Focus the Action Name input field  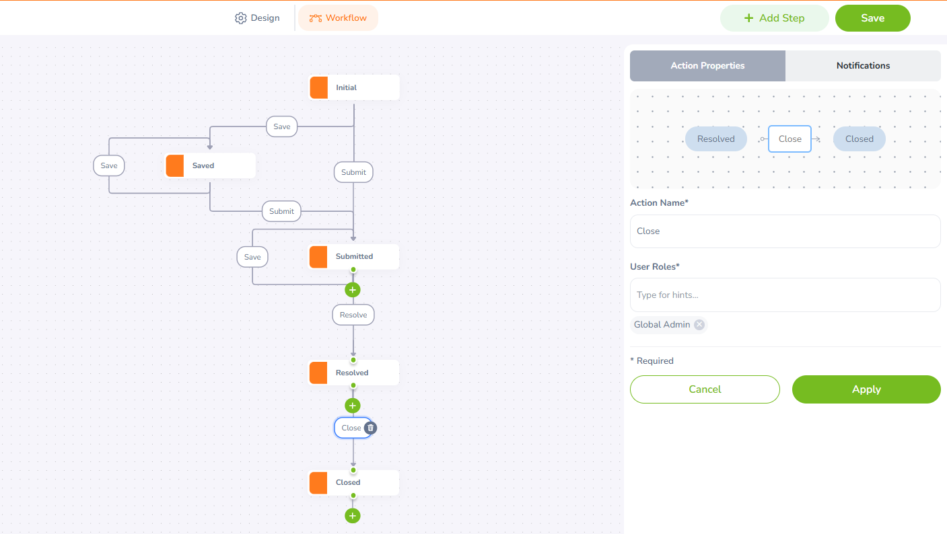pos(785,231)
